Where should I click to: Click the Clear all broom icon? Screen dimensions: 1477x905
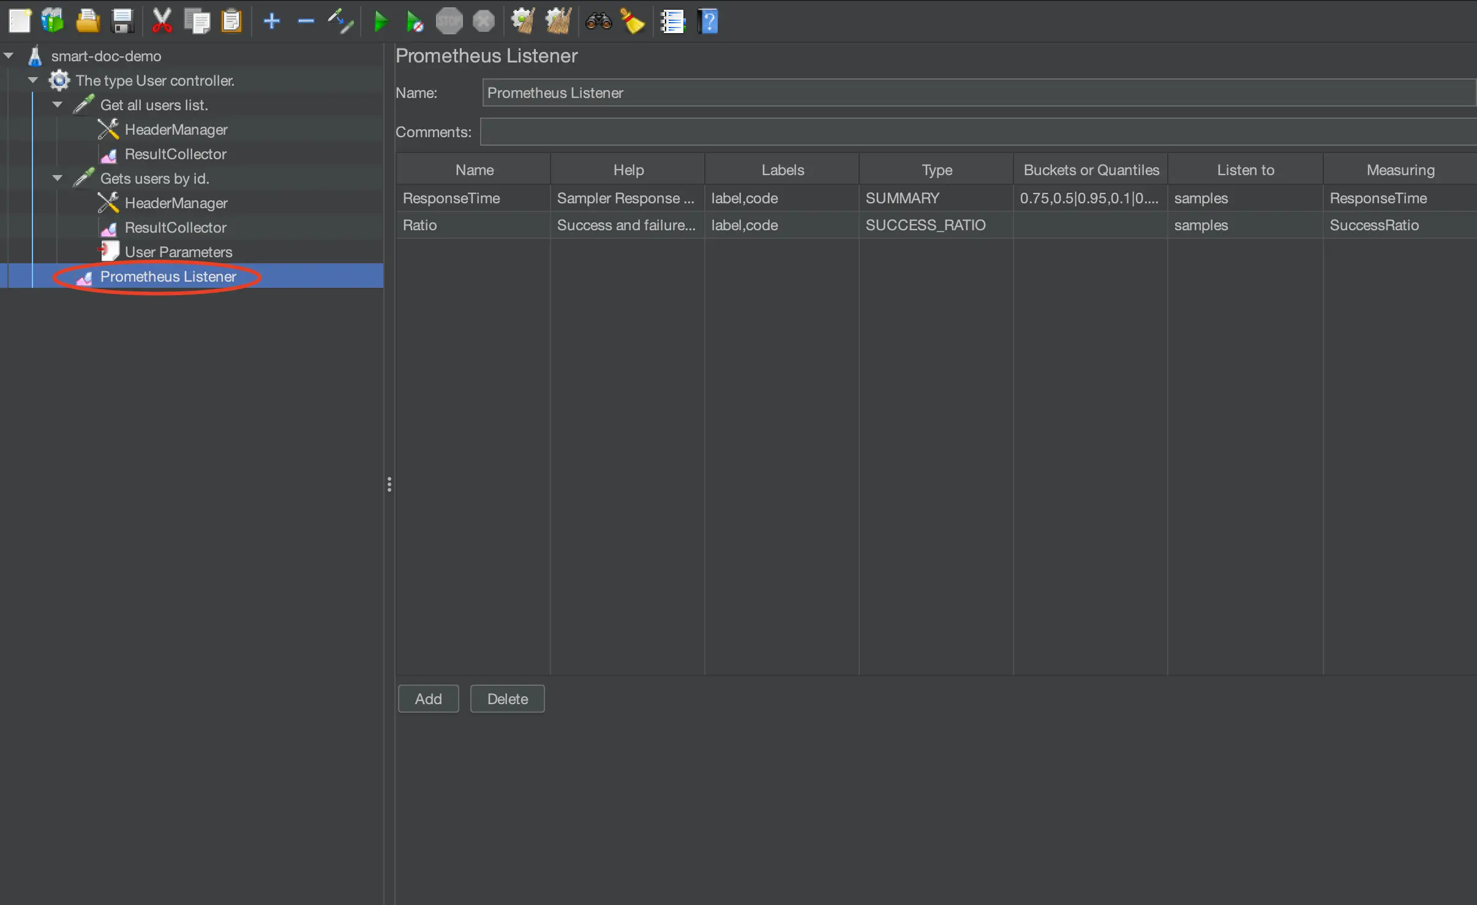558,21
